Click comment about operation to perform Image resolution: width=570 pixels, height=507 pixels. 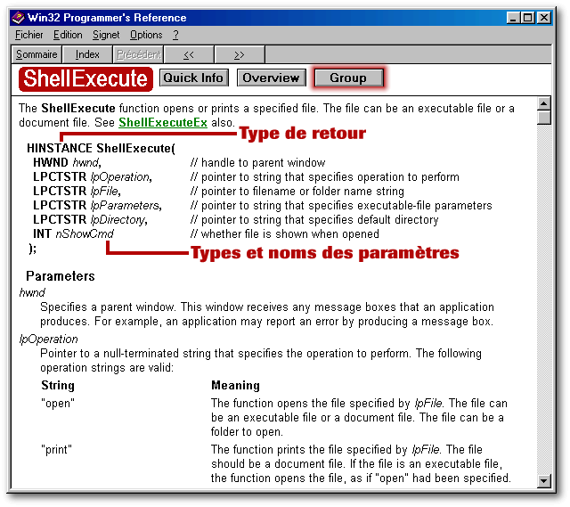[324, 177]
